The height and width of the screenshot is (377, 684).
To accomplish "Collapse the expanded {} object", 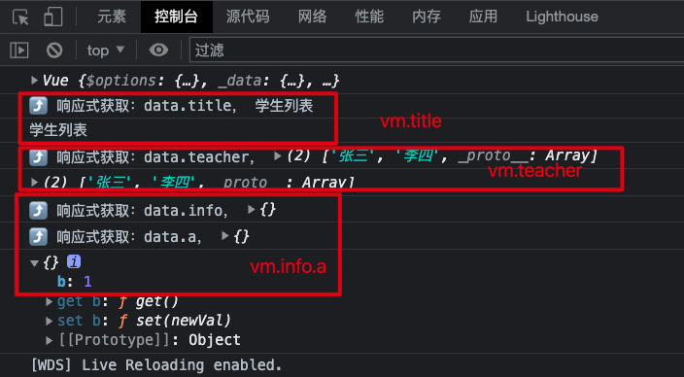I will coord(34,263).
